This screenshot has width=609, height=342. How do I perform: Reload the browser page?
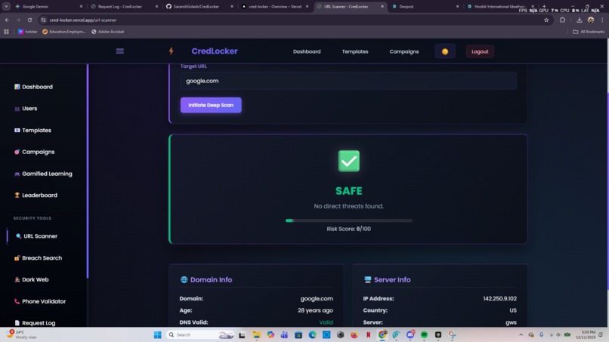(29, 20)
